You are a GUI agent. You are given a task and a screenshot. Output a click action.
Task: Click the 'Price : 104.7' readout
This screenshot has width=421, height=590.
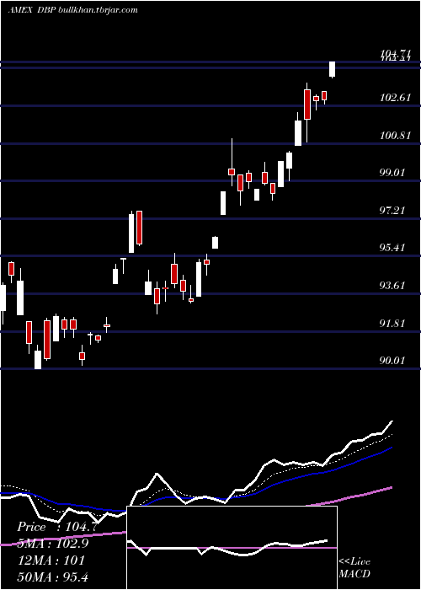coord(57,527)
